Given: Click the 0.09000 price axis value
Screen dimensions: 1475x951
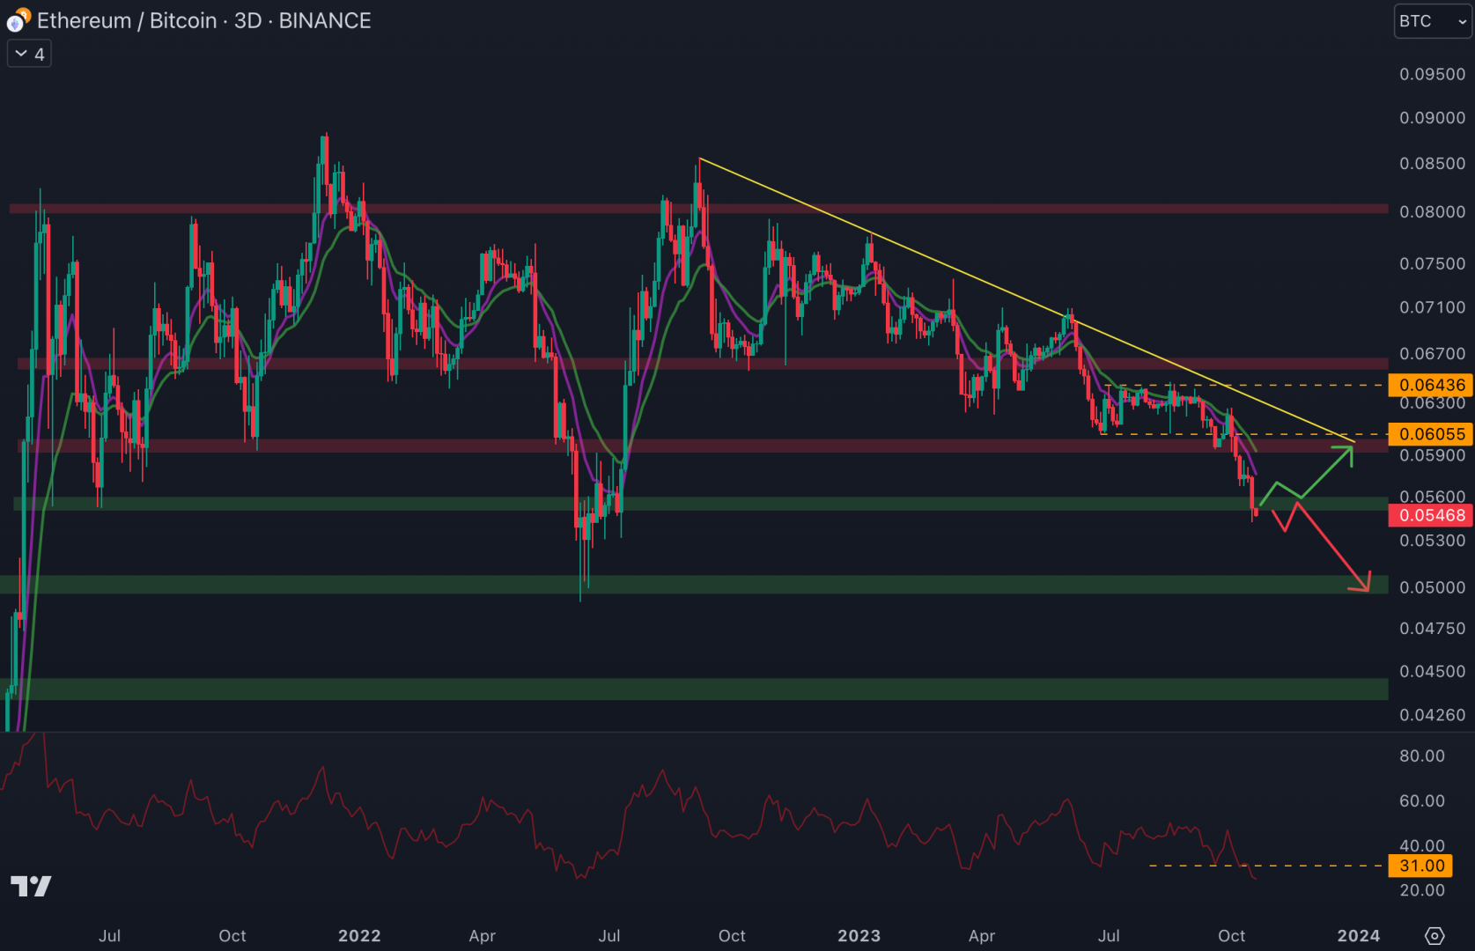Looking at the screenshot, I should [x=1432, y=118].
